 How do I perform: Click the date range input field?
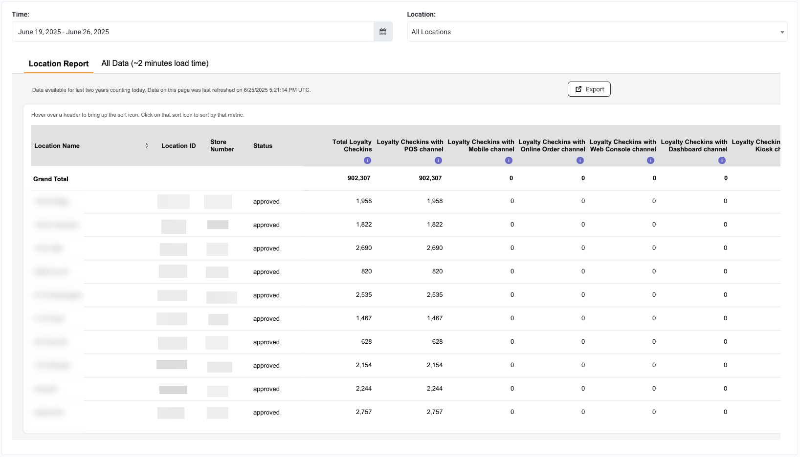[x=193, y=32]
